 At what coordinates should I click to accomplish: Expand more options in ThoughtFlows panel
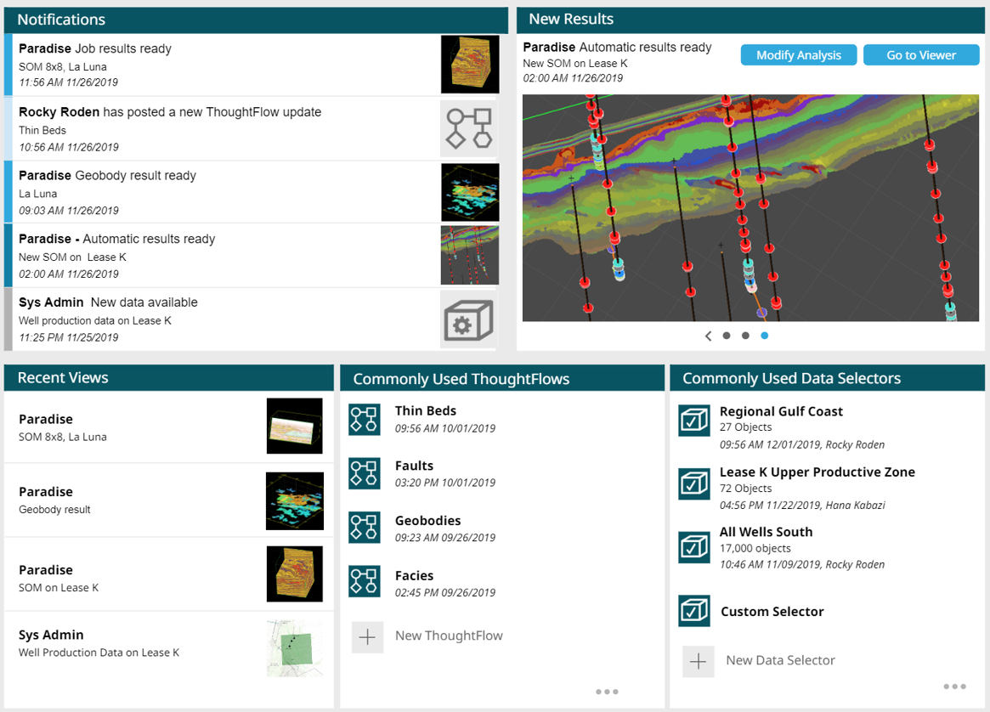tap(607, 692)
